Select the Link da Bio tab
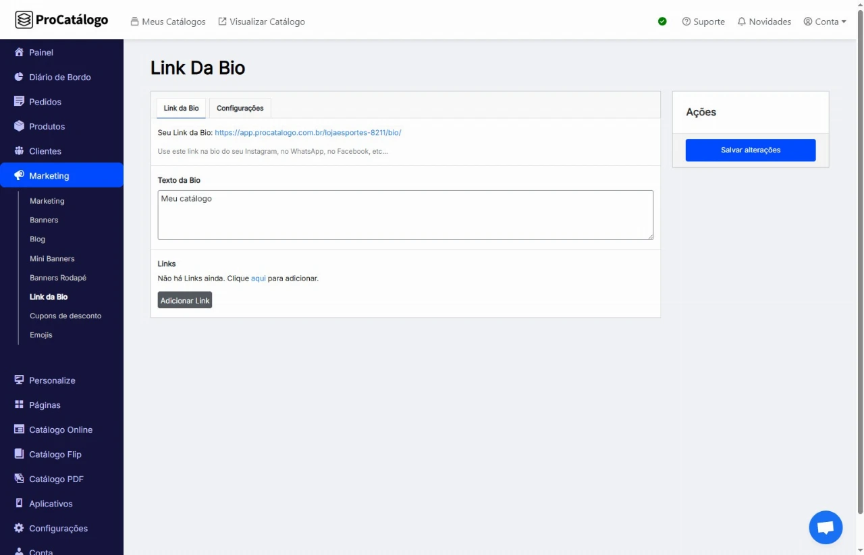The width and height of the screenshot is (864, 555). (181, 108)
